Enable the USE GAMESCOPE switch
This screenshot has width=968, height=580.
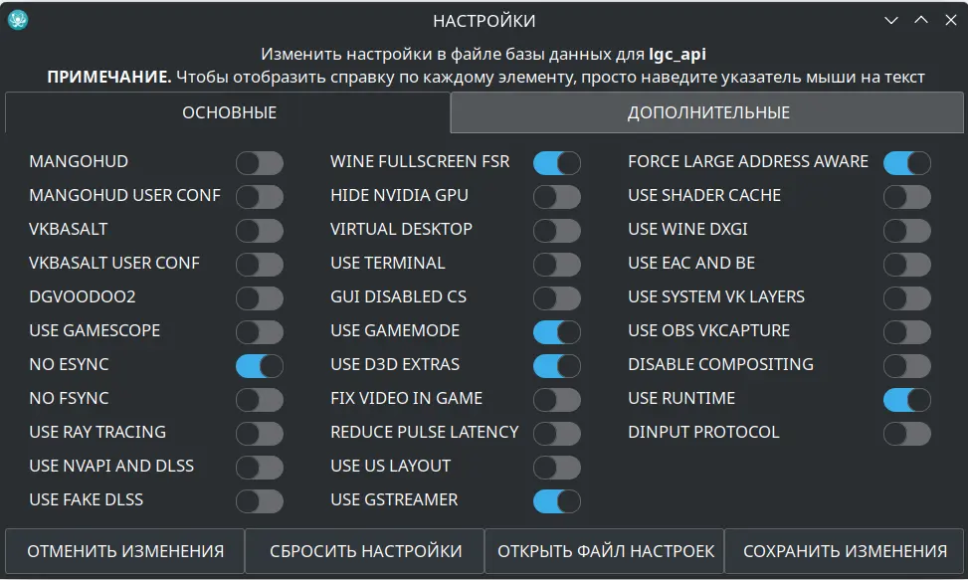(x=260, y=332)
